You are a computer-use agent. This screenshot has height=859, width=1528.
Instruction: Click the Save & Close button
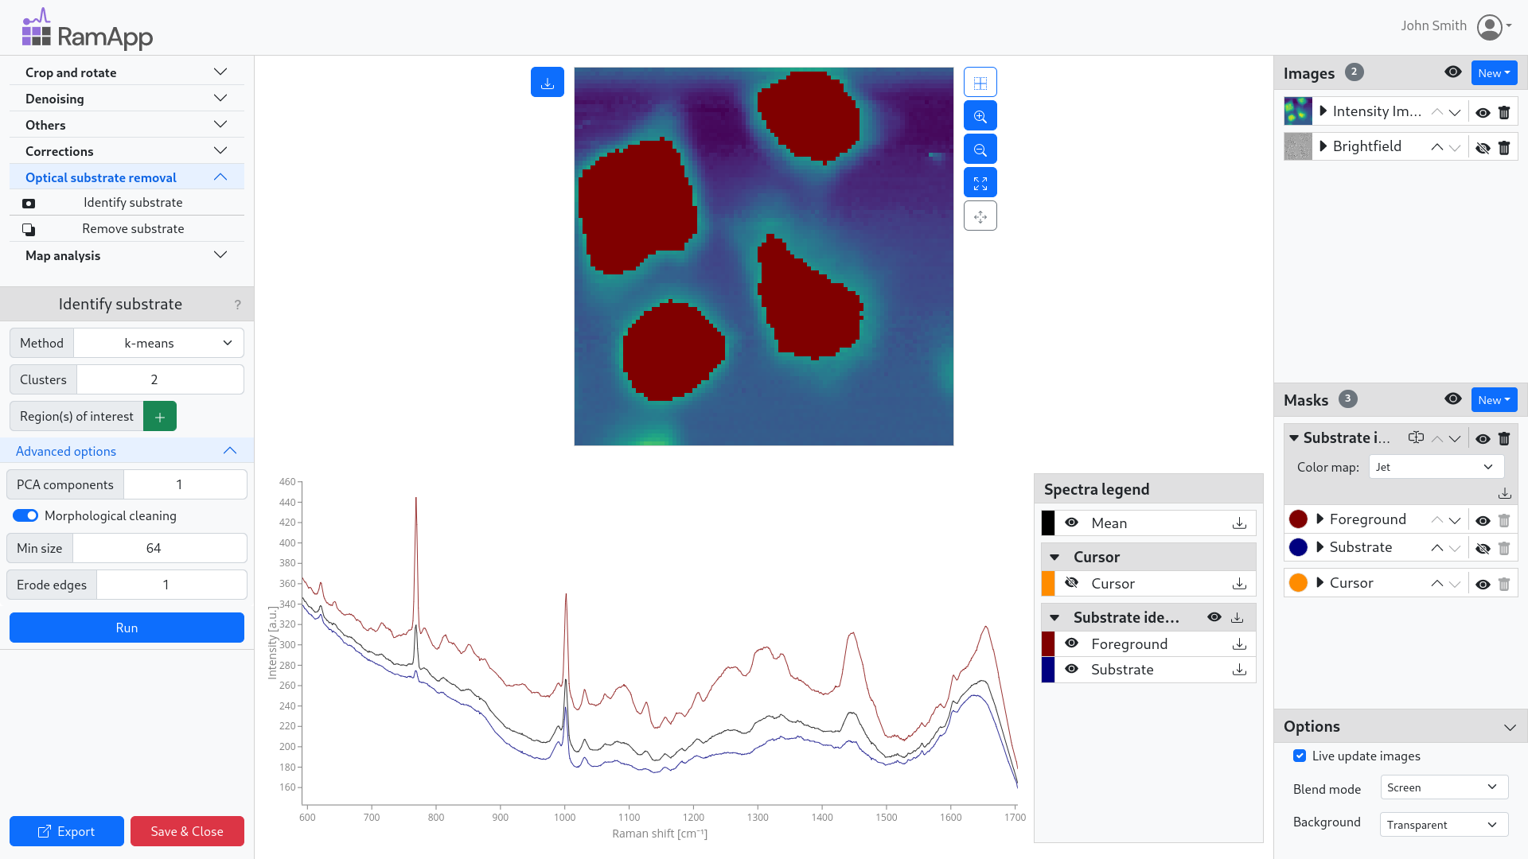click(x=187, y=831)
